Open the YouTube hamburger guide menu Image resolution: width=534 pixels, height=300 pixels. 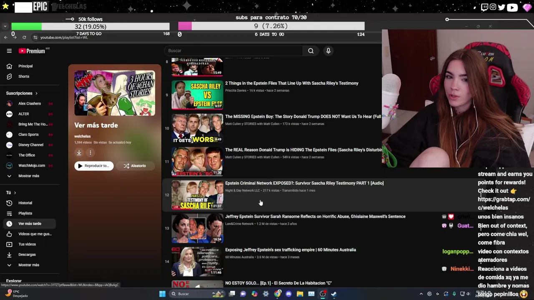[x=9, y=51]
